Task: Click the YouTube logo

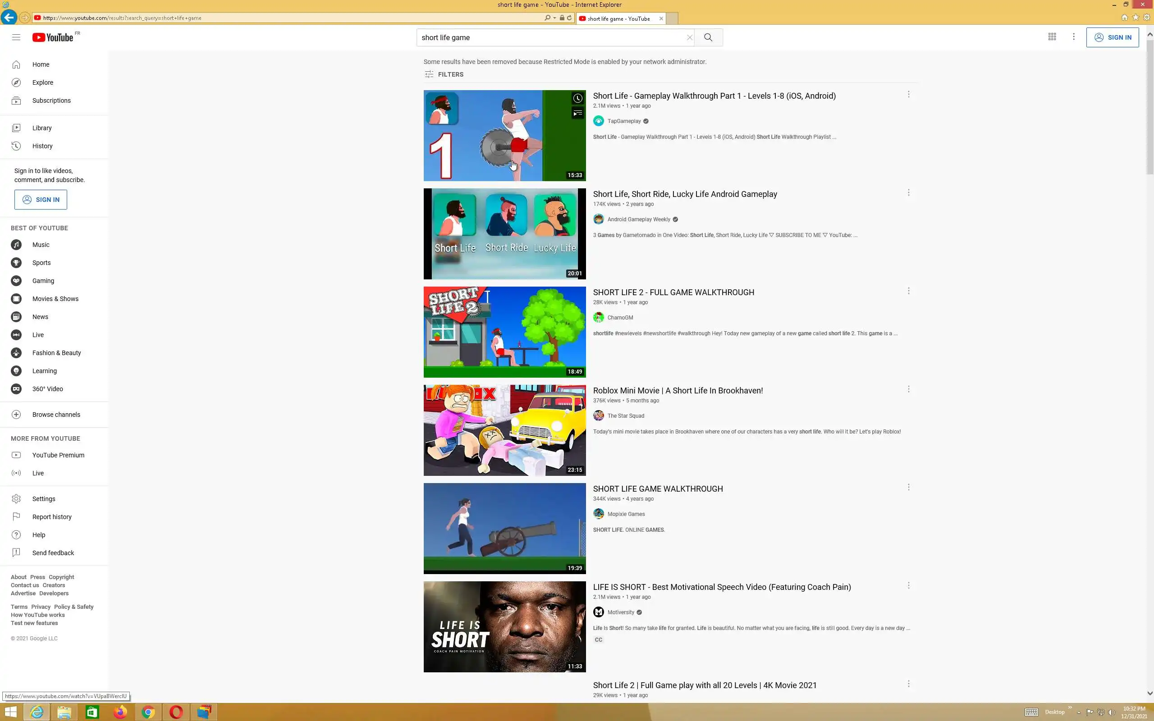Action: pos(53,37)
